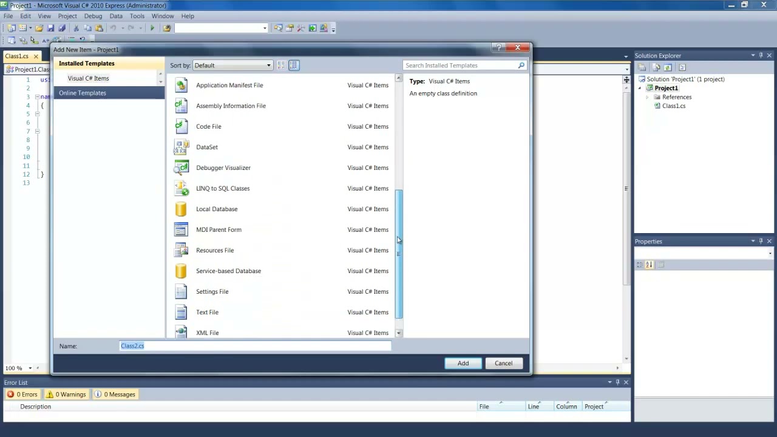Select the Assembly Information File template

[x=281, y=106]
